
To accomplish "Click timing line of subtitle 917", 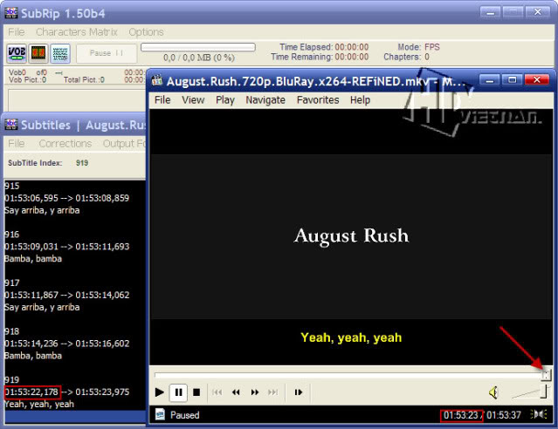I will 67,295.
